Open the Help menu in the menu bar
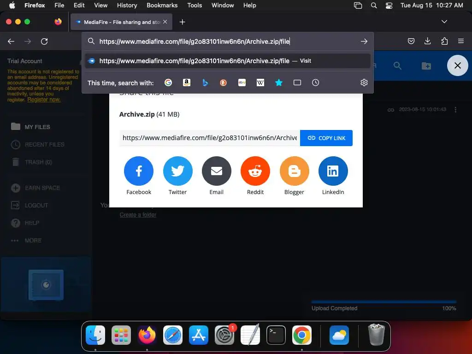This screenshot has width=472, height=354. click(249, 5)
